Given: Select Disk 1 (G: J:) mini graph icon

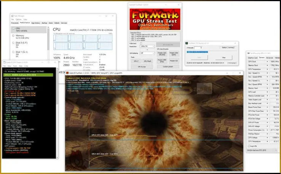Looking at the screenshot, I should pyautogui.click(x=13, y=52).
